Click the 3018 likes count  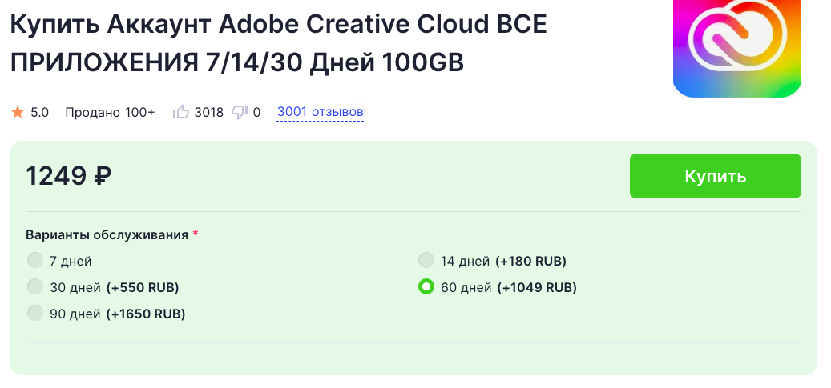pos(208,113)
